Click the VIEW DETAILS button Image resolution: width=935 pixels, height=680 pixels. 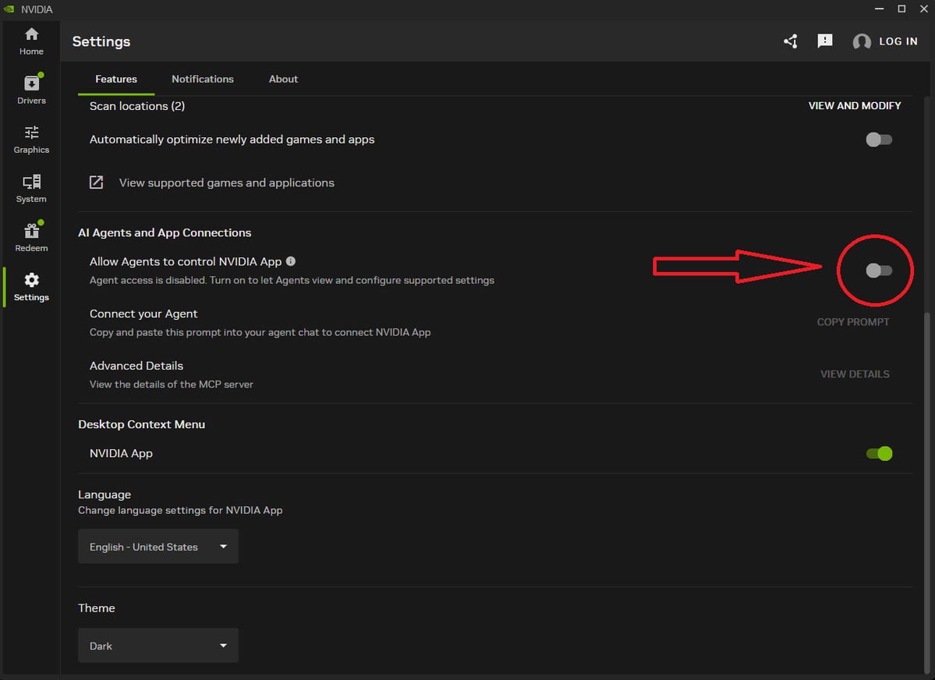click(x=855, y=374)
